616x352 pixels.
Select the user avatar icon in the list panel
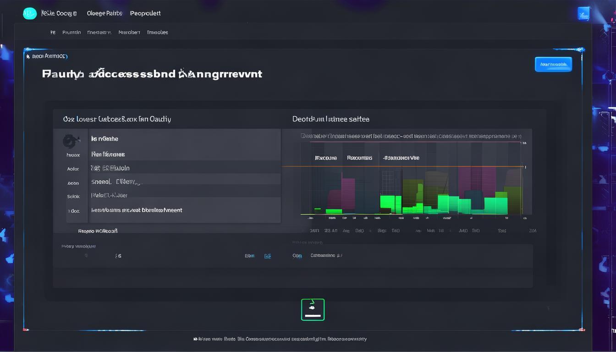(72, 140)
